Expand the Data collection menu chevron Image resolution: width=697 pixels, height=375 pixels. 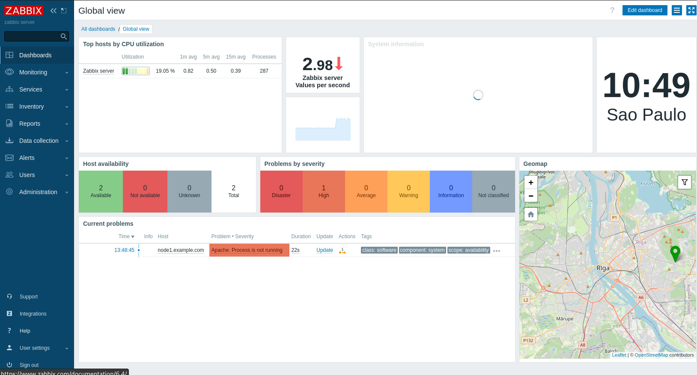tap(67, 141)
